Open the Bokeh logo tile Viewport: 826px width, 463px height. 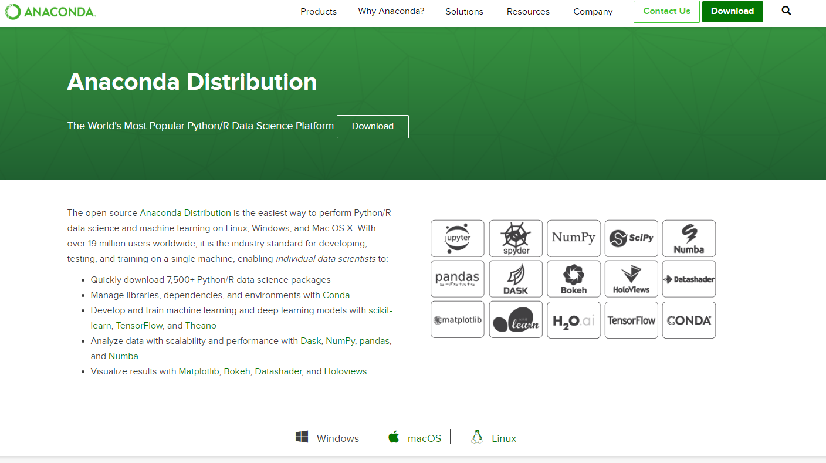click(574, 279)
